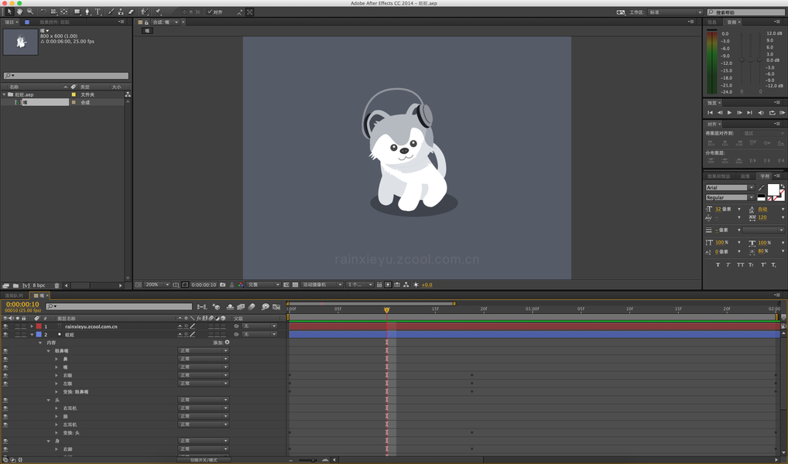
Task: Toggle the 对齐 snapping checkbox
Action: 210,12
